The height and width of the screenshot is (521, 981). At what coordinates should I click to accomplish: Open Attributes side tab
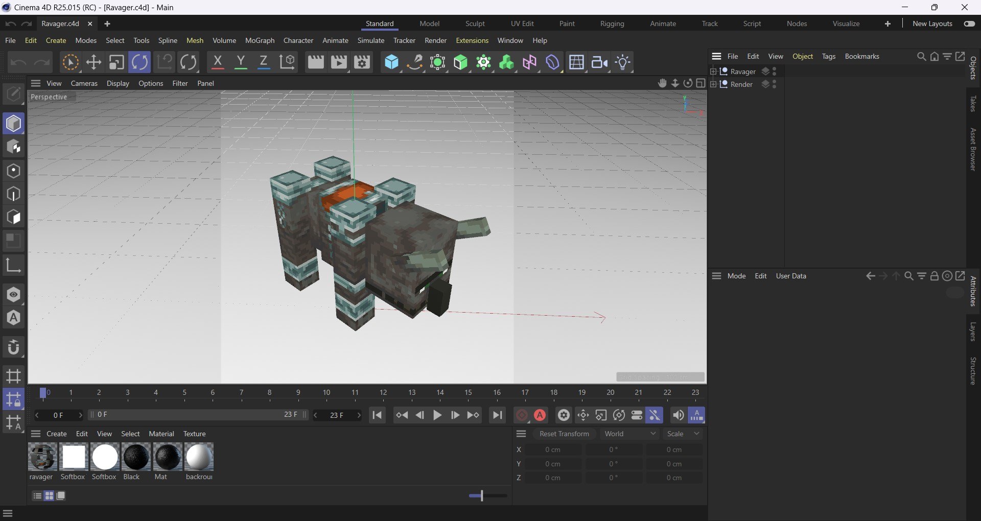(x=973, y=291)
